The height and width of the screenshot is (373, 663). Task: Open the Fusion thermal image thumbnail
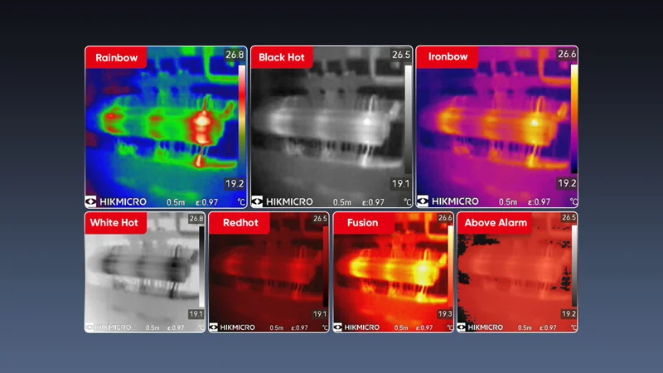[393, 273]
